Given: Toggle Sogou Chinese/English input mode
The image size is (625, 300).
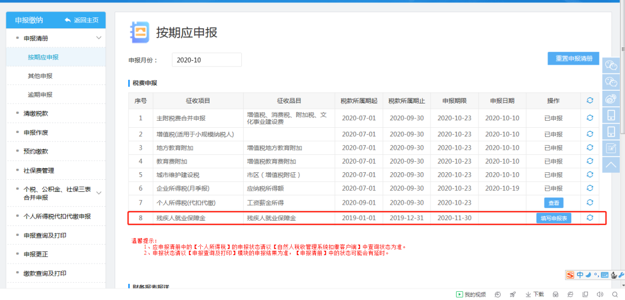Looking at the screenshot, I should [580, 275].
